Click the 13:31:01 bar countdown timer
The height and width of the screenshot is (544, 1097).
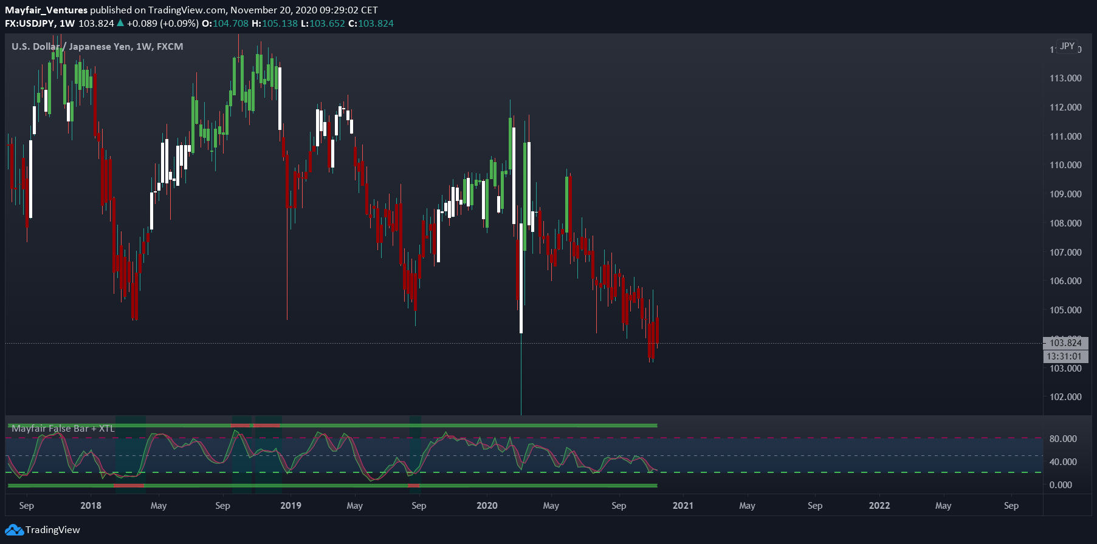click(1064, 356)
